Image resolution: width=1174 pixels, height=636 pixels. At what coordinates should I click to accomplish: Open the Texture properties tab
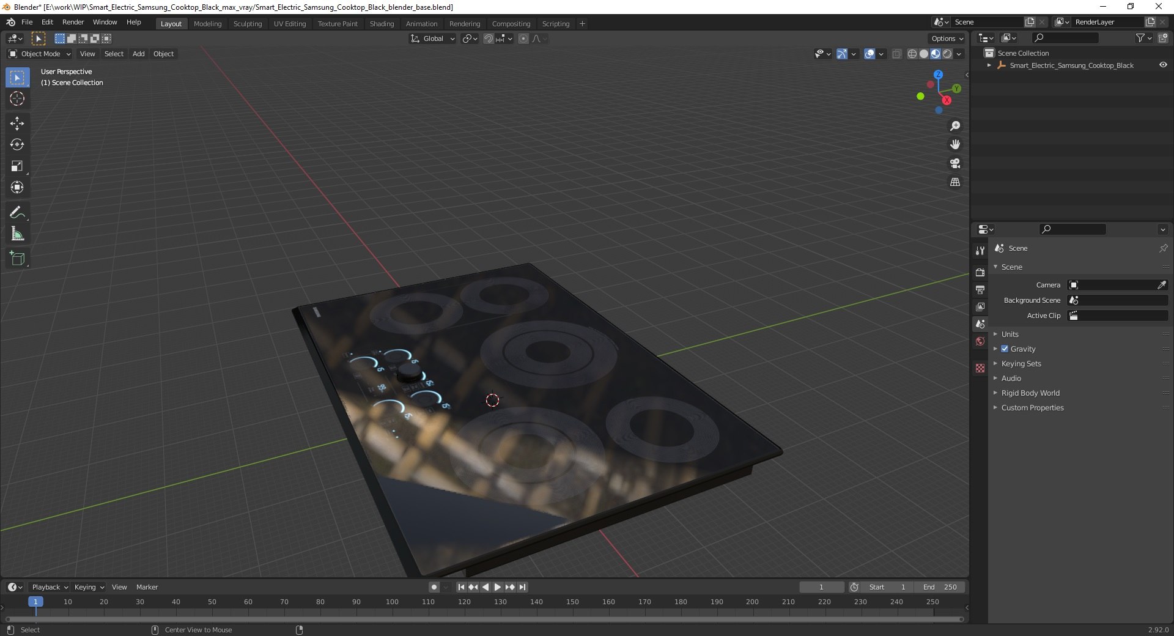(x=980, y=368)
